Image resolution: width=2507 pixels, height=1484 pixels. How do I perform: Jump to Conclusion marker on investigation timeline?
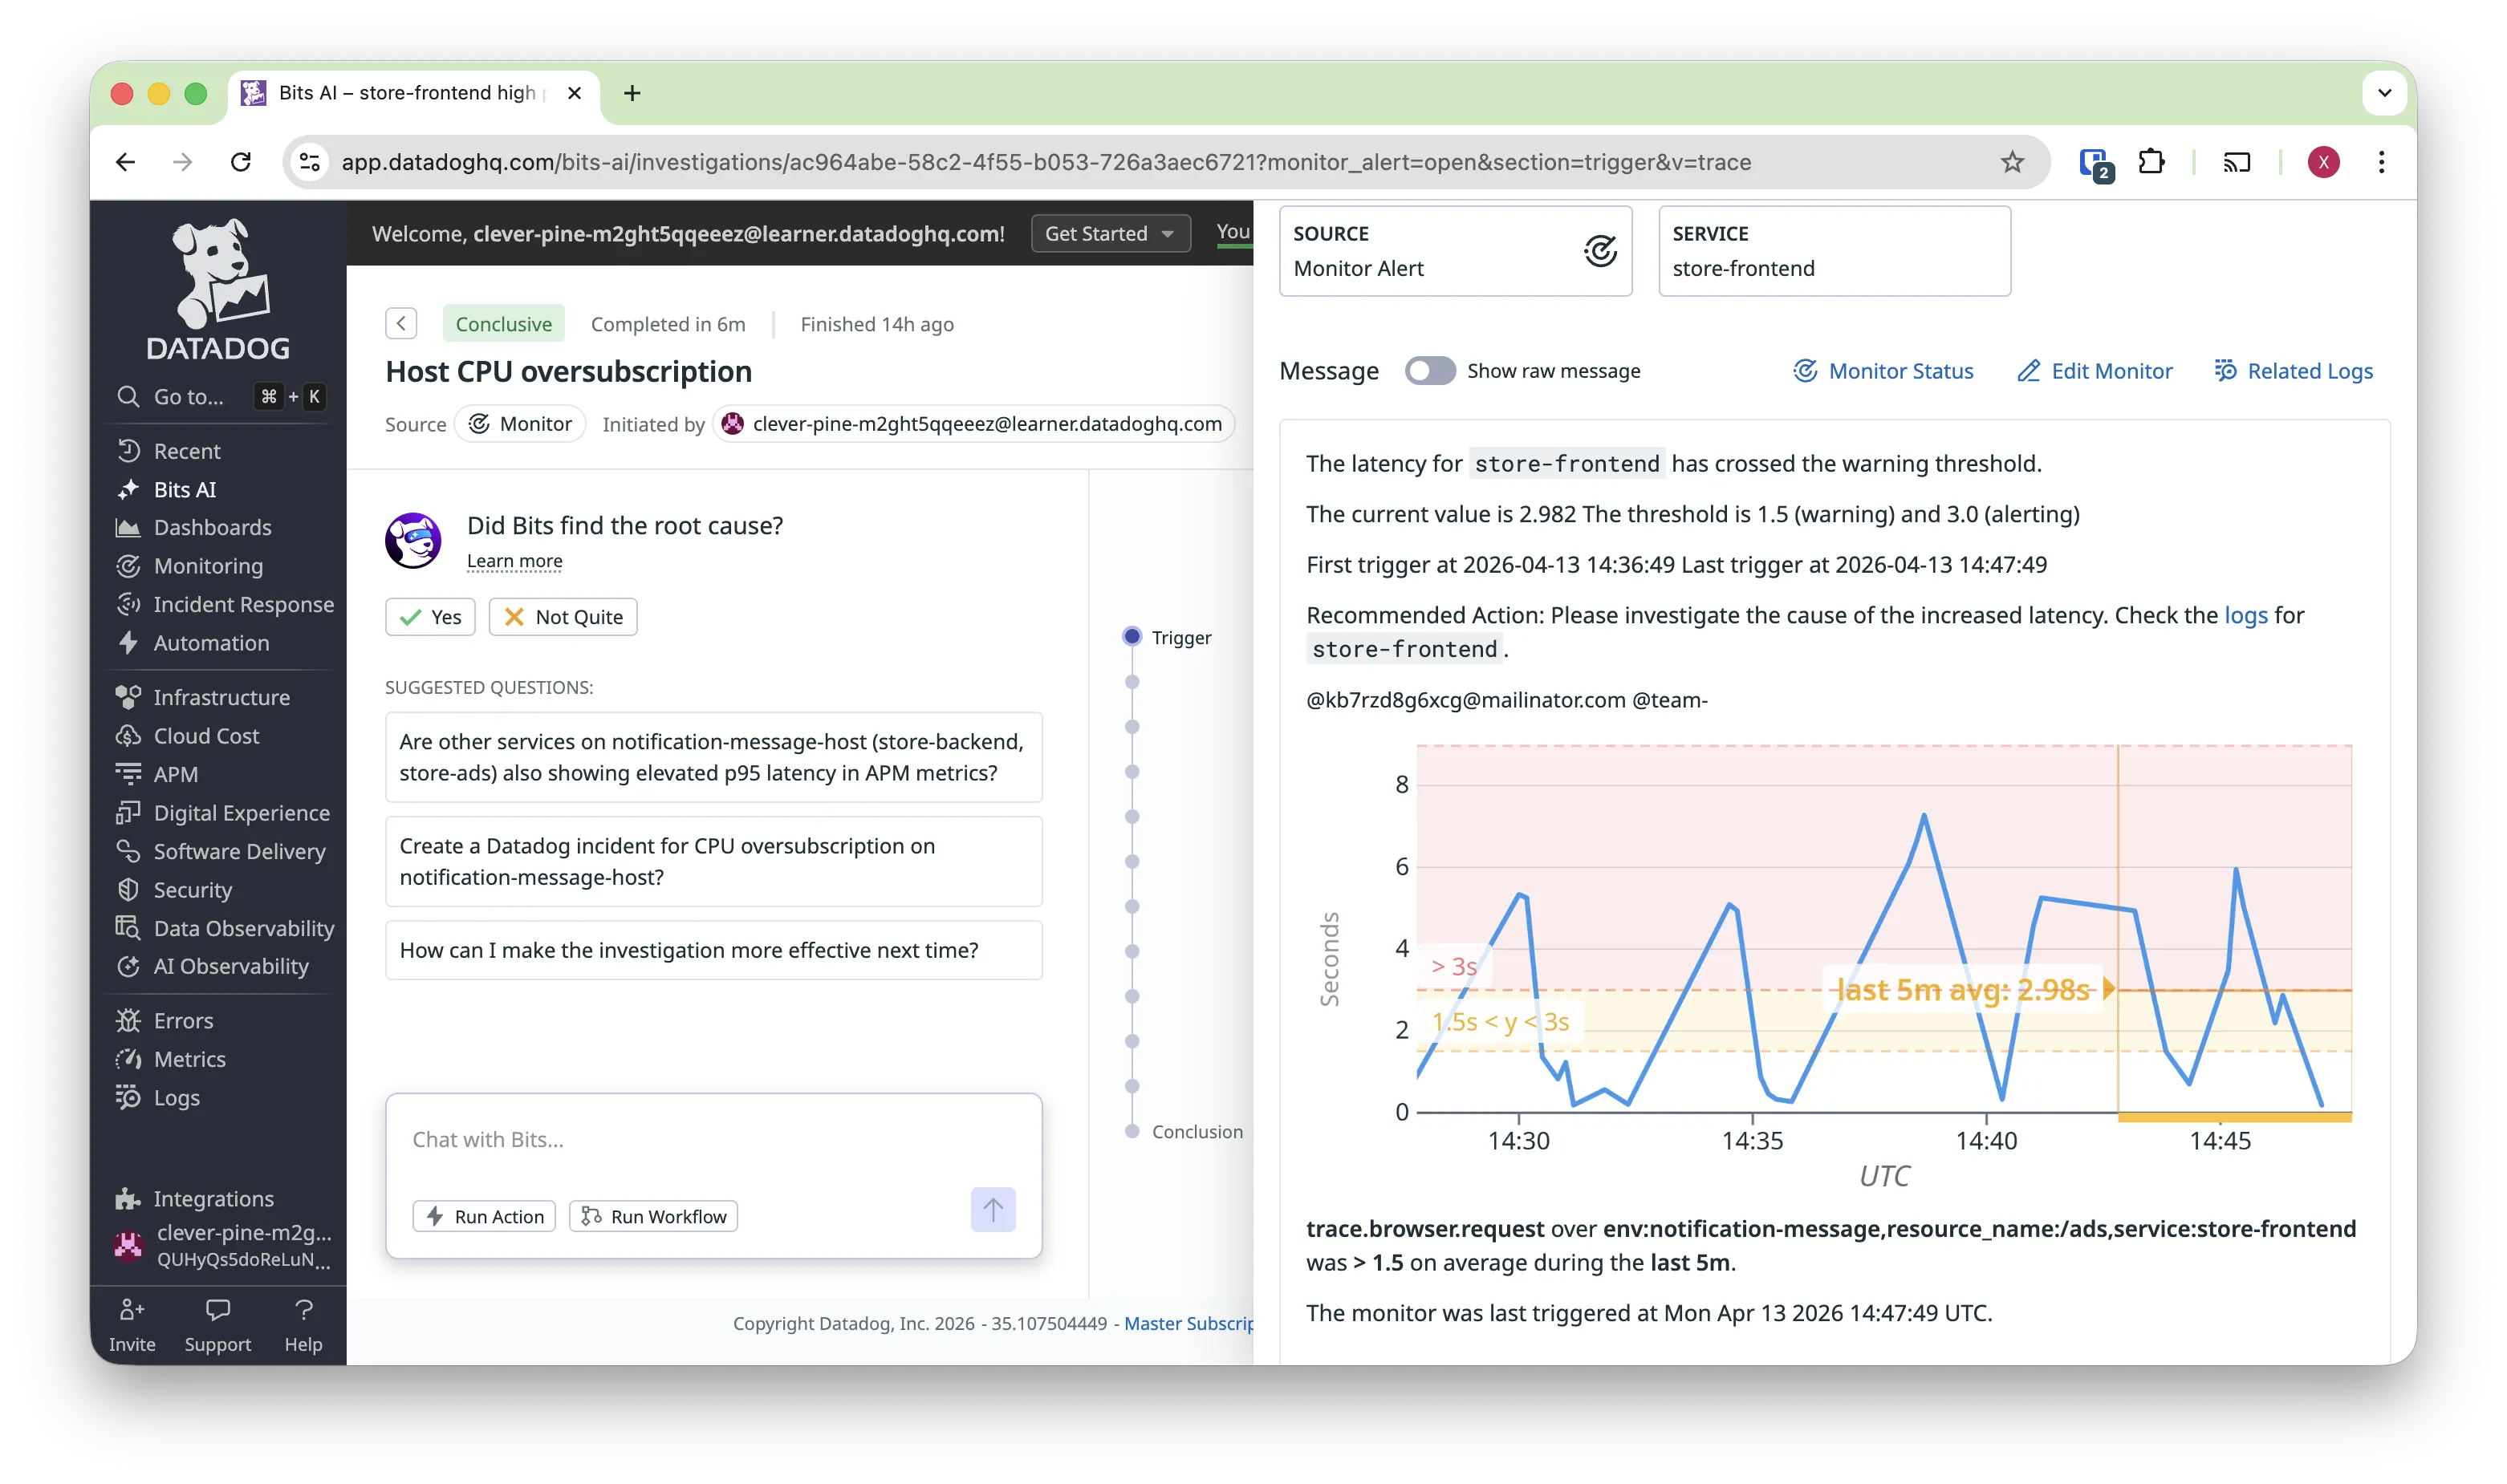[x=1132, y=1131]
